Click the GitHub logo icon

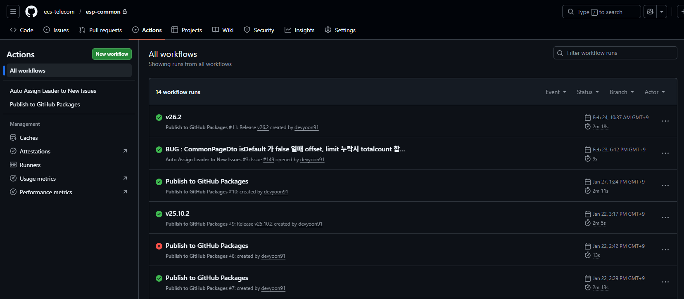pos(31,12)
